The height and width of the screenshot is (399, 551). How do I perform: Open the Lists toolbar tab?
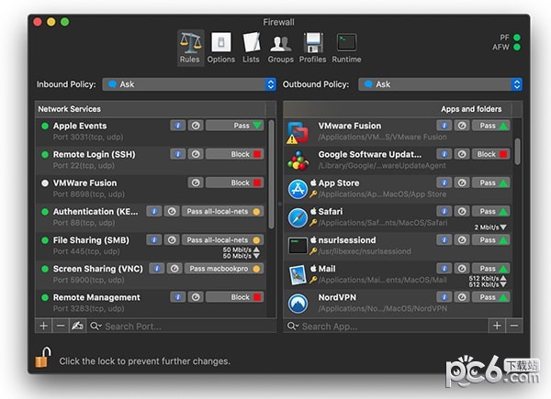pyautogui.click(x=251, y=48)
